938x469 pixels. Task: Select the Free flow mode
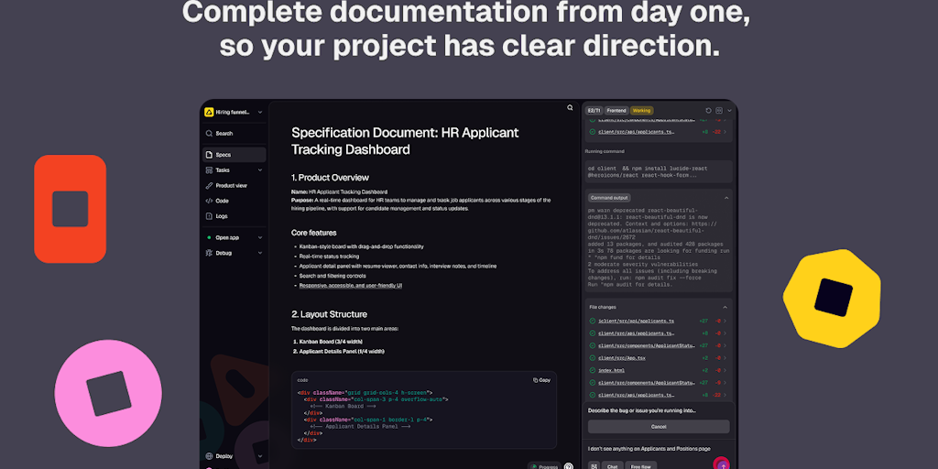pos(640,466)
